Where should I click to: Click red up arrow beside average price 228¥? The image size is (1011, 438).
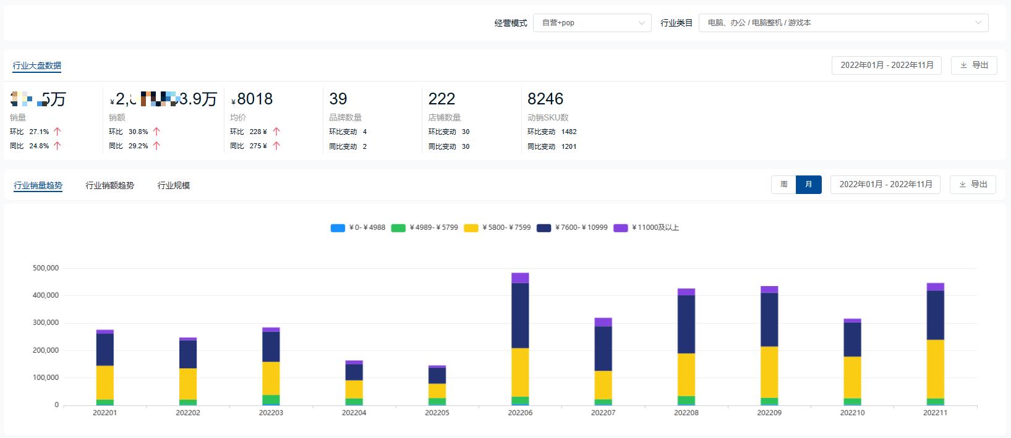(276, 132)
